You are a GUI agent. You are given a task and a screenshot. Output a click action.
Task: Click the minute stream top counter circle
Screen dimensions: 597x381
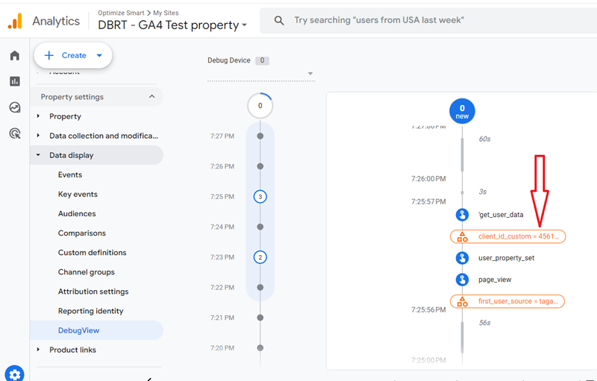(260, 106)
